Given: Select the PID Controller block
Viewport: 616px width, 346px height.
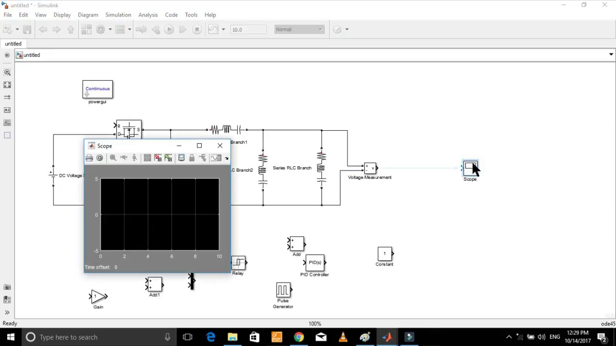Looking at the screenshot, I should (x=315, y=262).
